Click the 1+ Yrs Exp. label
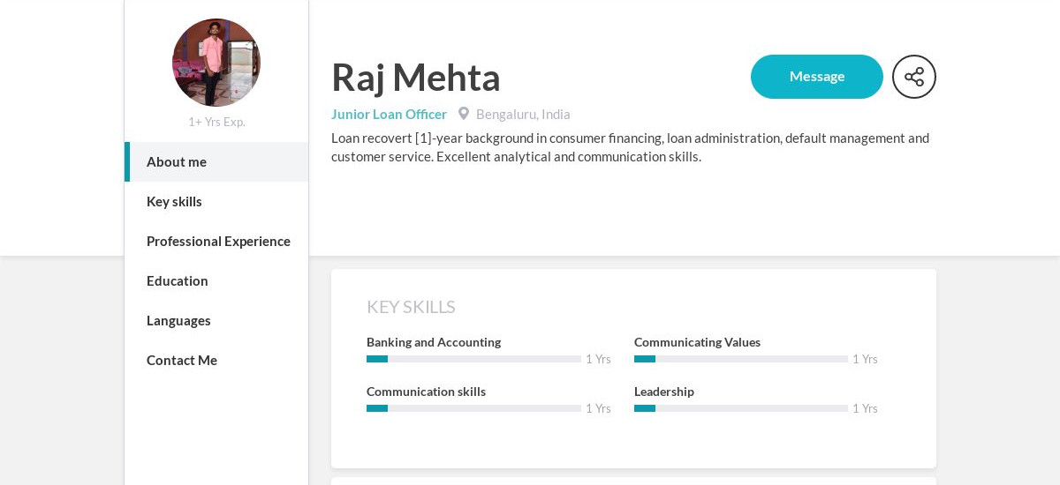This screenshot has width=1060, height=485. [216, 122]
